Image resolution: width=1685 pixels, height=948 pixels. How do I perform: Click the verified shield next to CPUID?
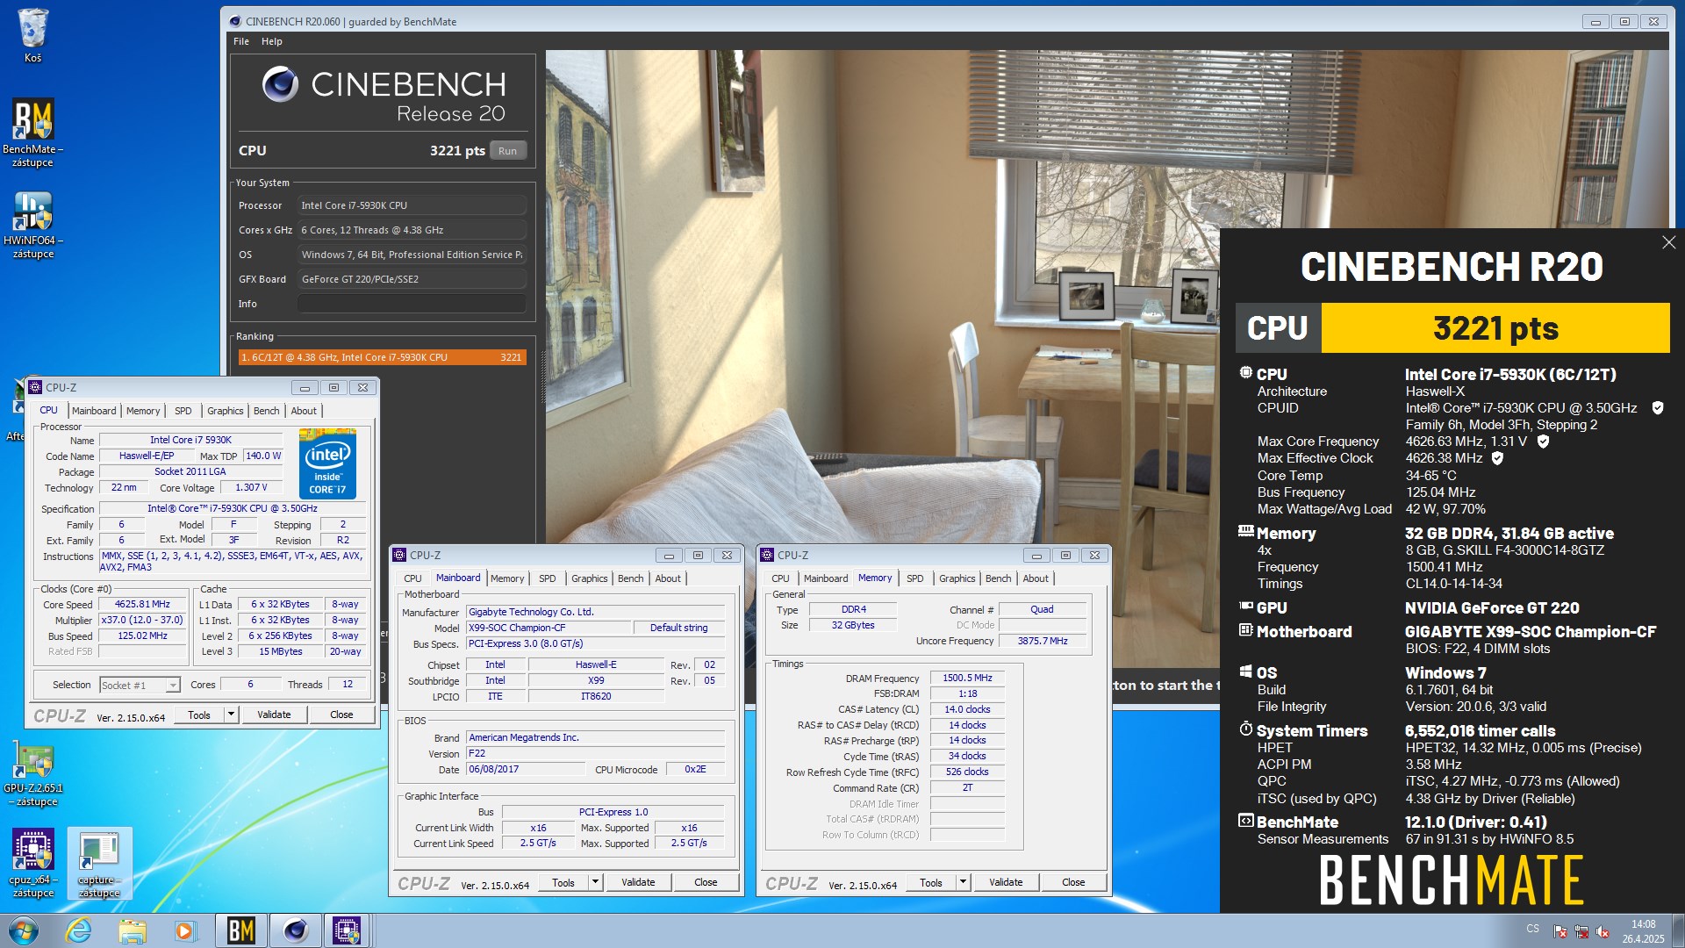(x=1658, y=408)
